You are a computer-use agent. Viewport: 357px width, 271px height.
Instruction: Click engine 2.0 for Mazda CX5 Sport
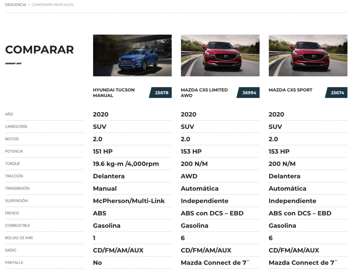pos(273,139)
